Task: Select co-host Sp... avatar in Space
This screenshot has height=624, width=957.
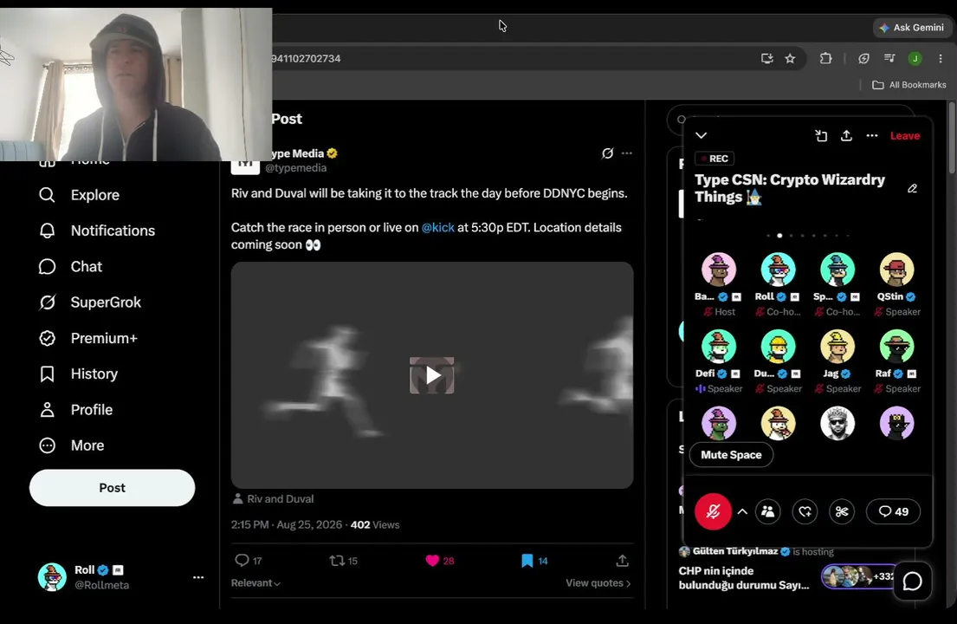Action: click(x=837, y=270)
